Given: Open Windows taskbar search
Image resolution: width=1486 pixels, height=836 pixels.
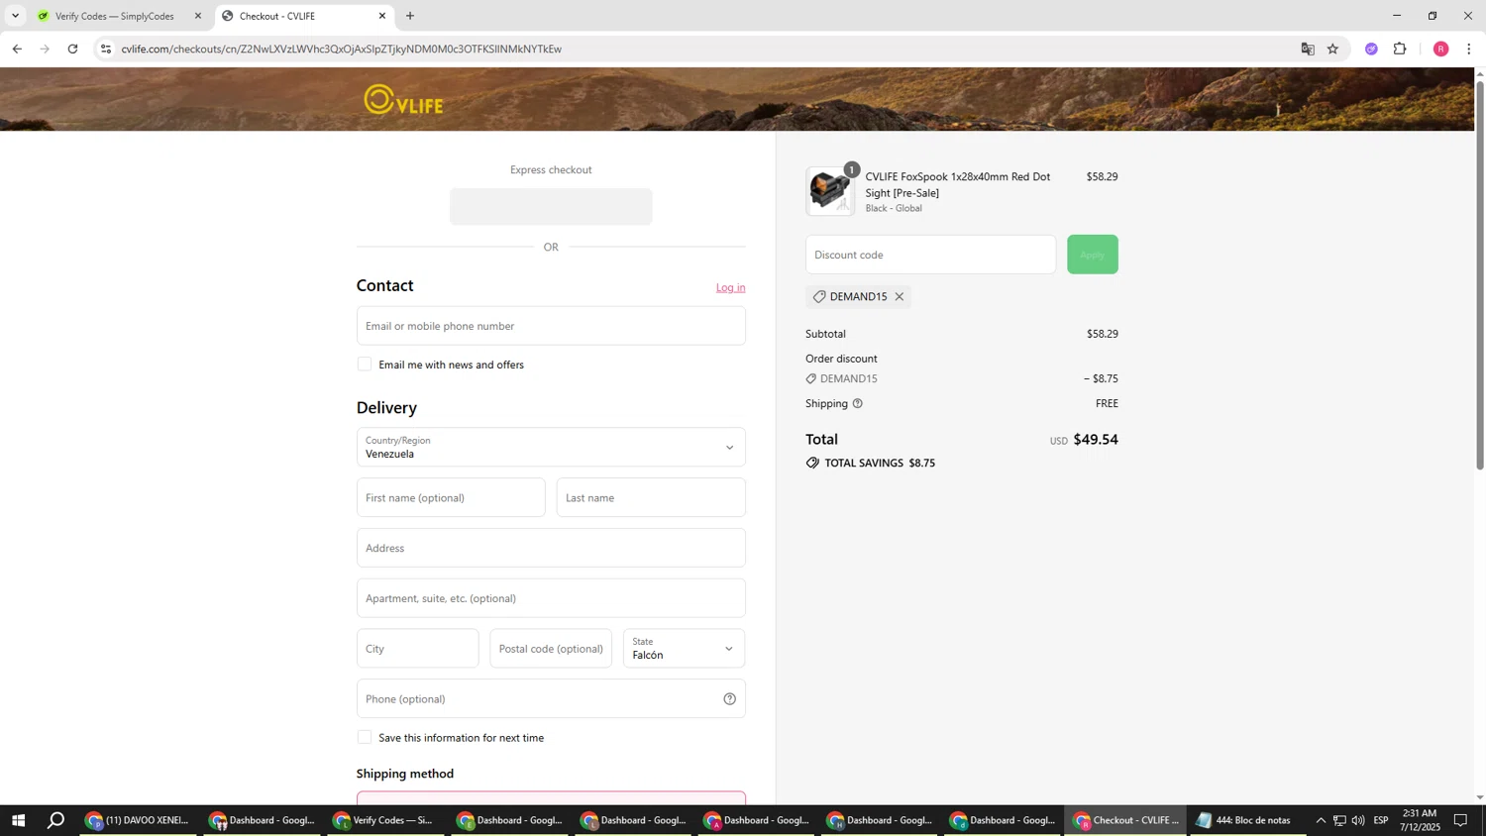Looking at the screenshot, I should tap(56, 820).
